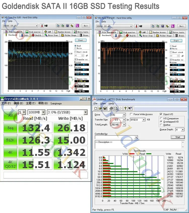Open 1000MB test size dropdown in CrystalDiskMark
189x213 pixels.
43,112
